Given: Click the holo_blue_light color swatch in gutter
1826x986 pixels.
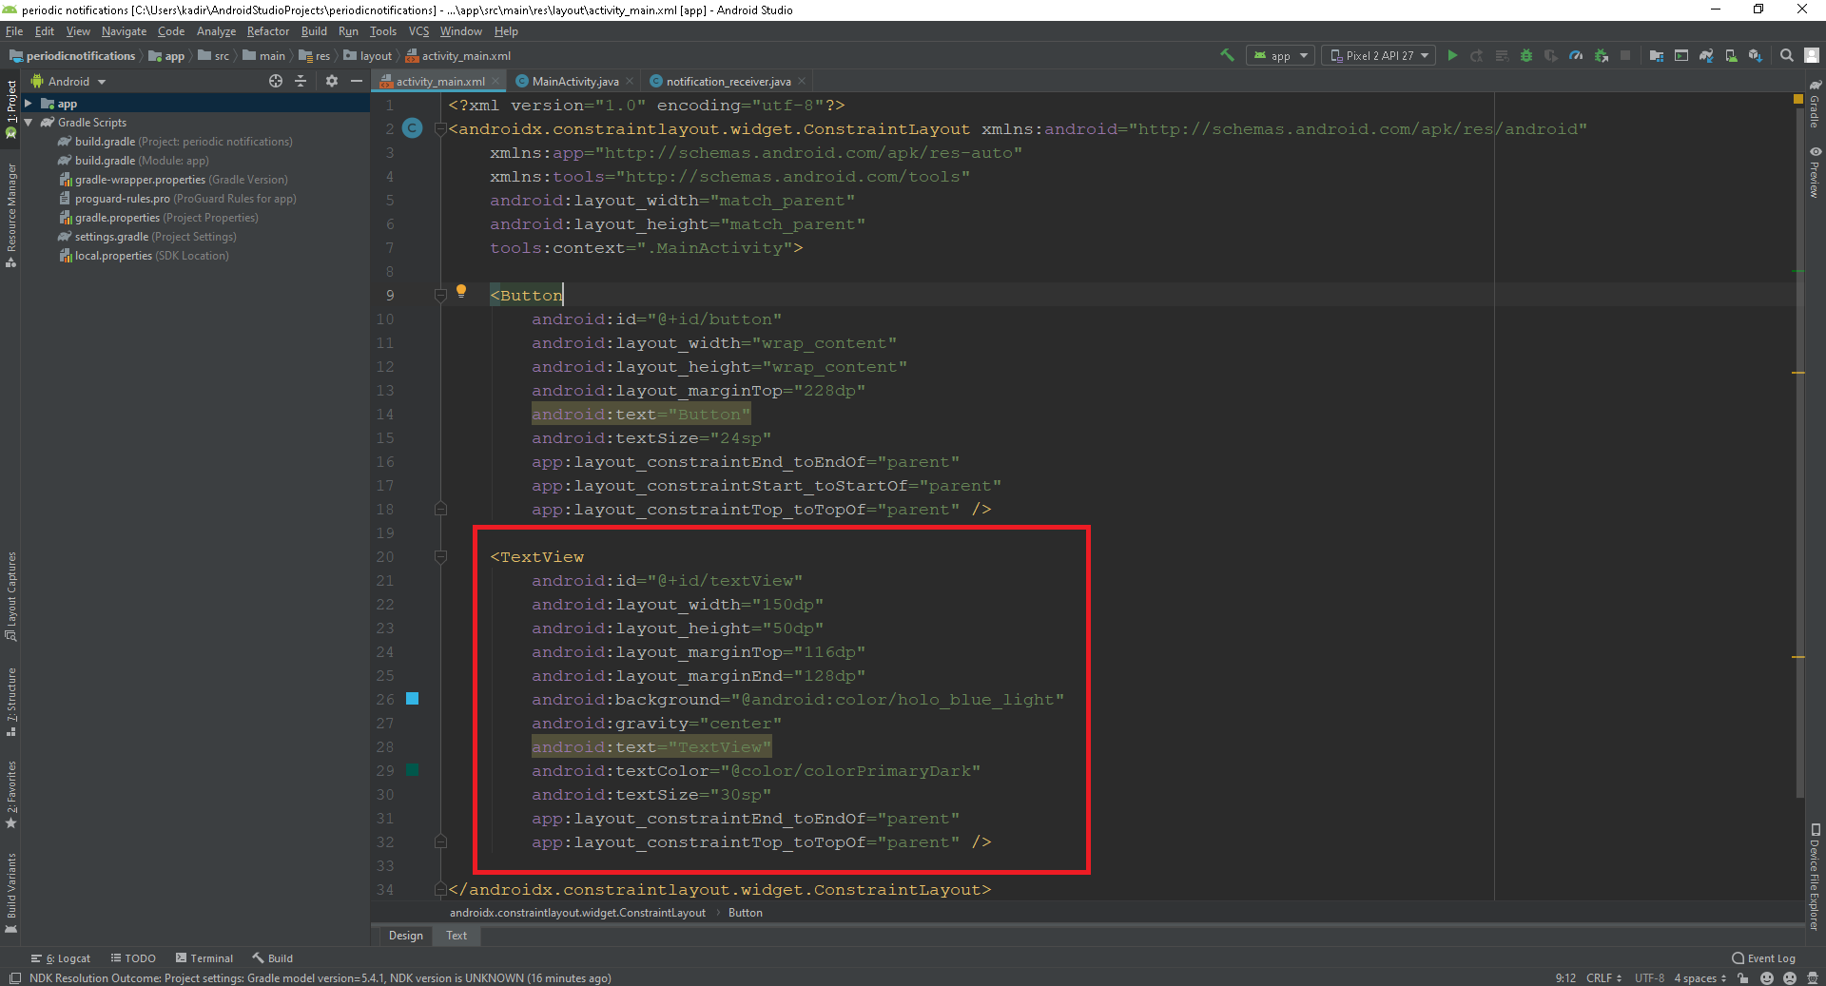Looking at the screenshot, I should [413, 698].
